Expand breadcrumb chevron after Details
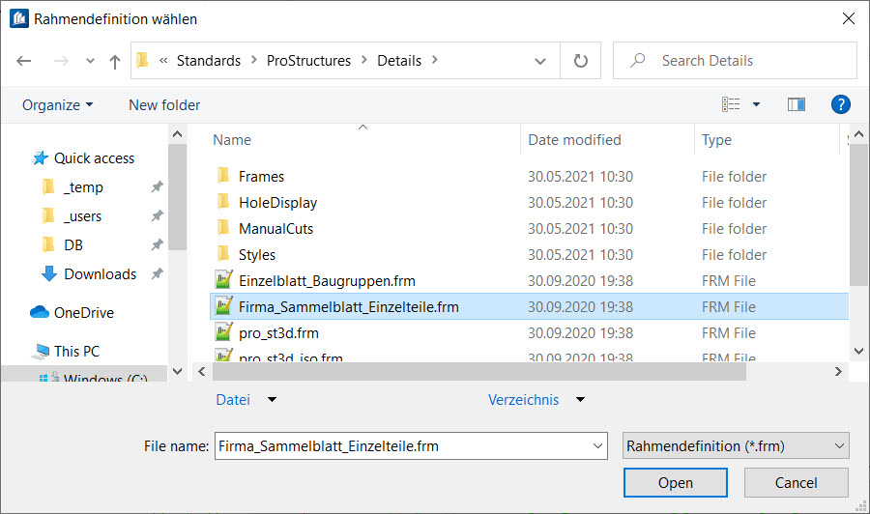This screenshot has height=514, width=870. point(434,60)
